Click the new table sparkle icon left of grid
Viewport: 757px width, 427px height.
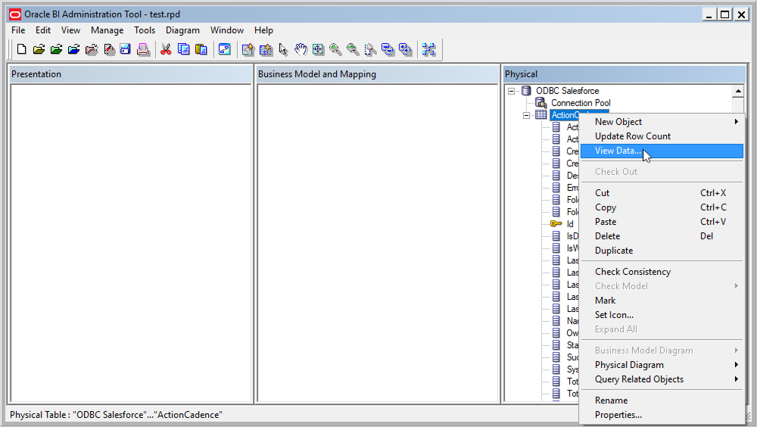pyautogui.click(x=248, y=49)
